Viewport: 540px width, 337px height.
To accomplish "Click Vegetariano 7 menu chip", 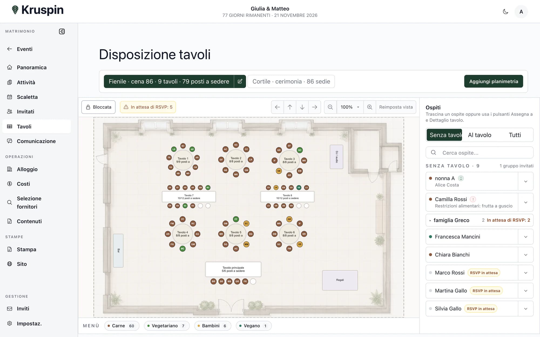I will [167, 326].
